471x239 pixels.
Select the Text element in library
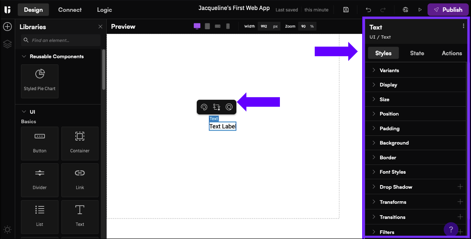(x=80, y=217)
